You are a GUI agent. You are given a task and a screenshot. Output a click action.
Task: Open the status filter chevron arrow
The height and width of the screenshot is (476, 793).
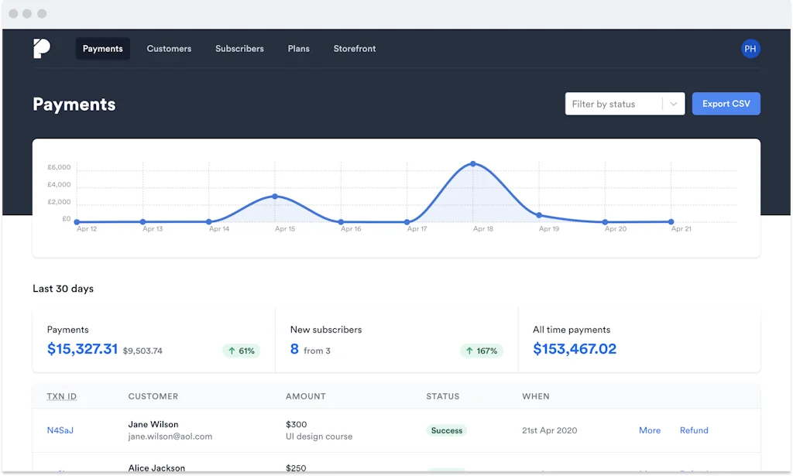tap(673, 103)
